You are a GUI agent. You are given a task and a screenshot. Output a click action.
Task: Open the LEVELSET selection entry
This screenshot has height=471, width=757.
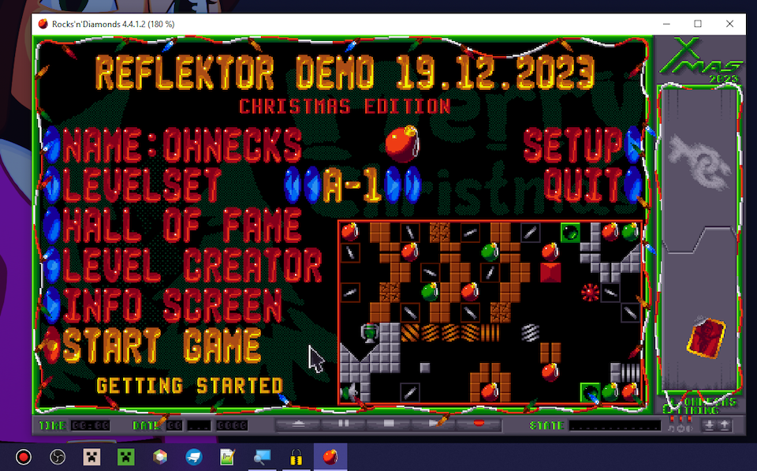pyautogui.click(x=143, y=186)
